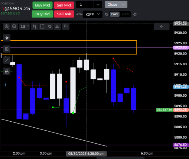Open chart settings gear in toolbar
The height and width of the screenshot is (159, 189).
pos(50,26)
